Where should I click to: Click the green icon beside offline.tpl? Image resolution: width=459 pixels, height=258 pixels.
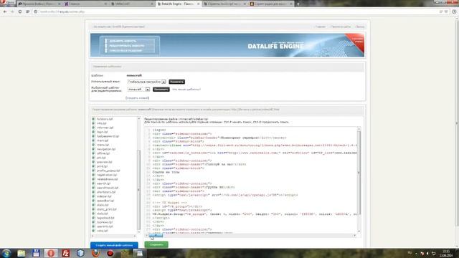93,153
